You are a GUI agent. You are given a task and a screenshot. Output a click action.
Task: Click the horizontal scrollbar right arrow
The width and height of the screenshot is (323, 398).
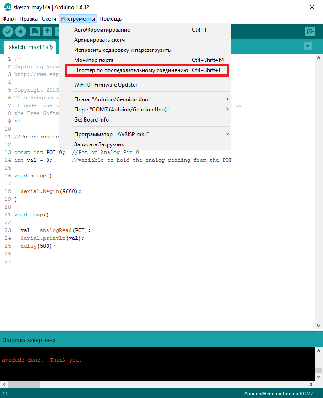(311, 385)
